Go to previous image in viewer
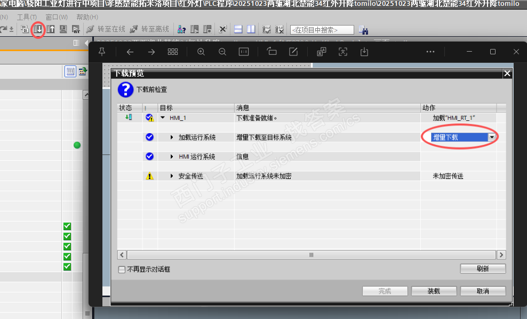The height and width of the screenshot is (319, 527). (x=130, y=52)
